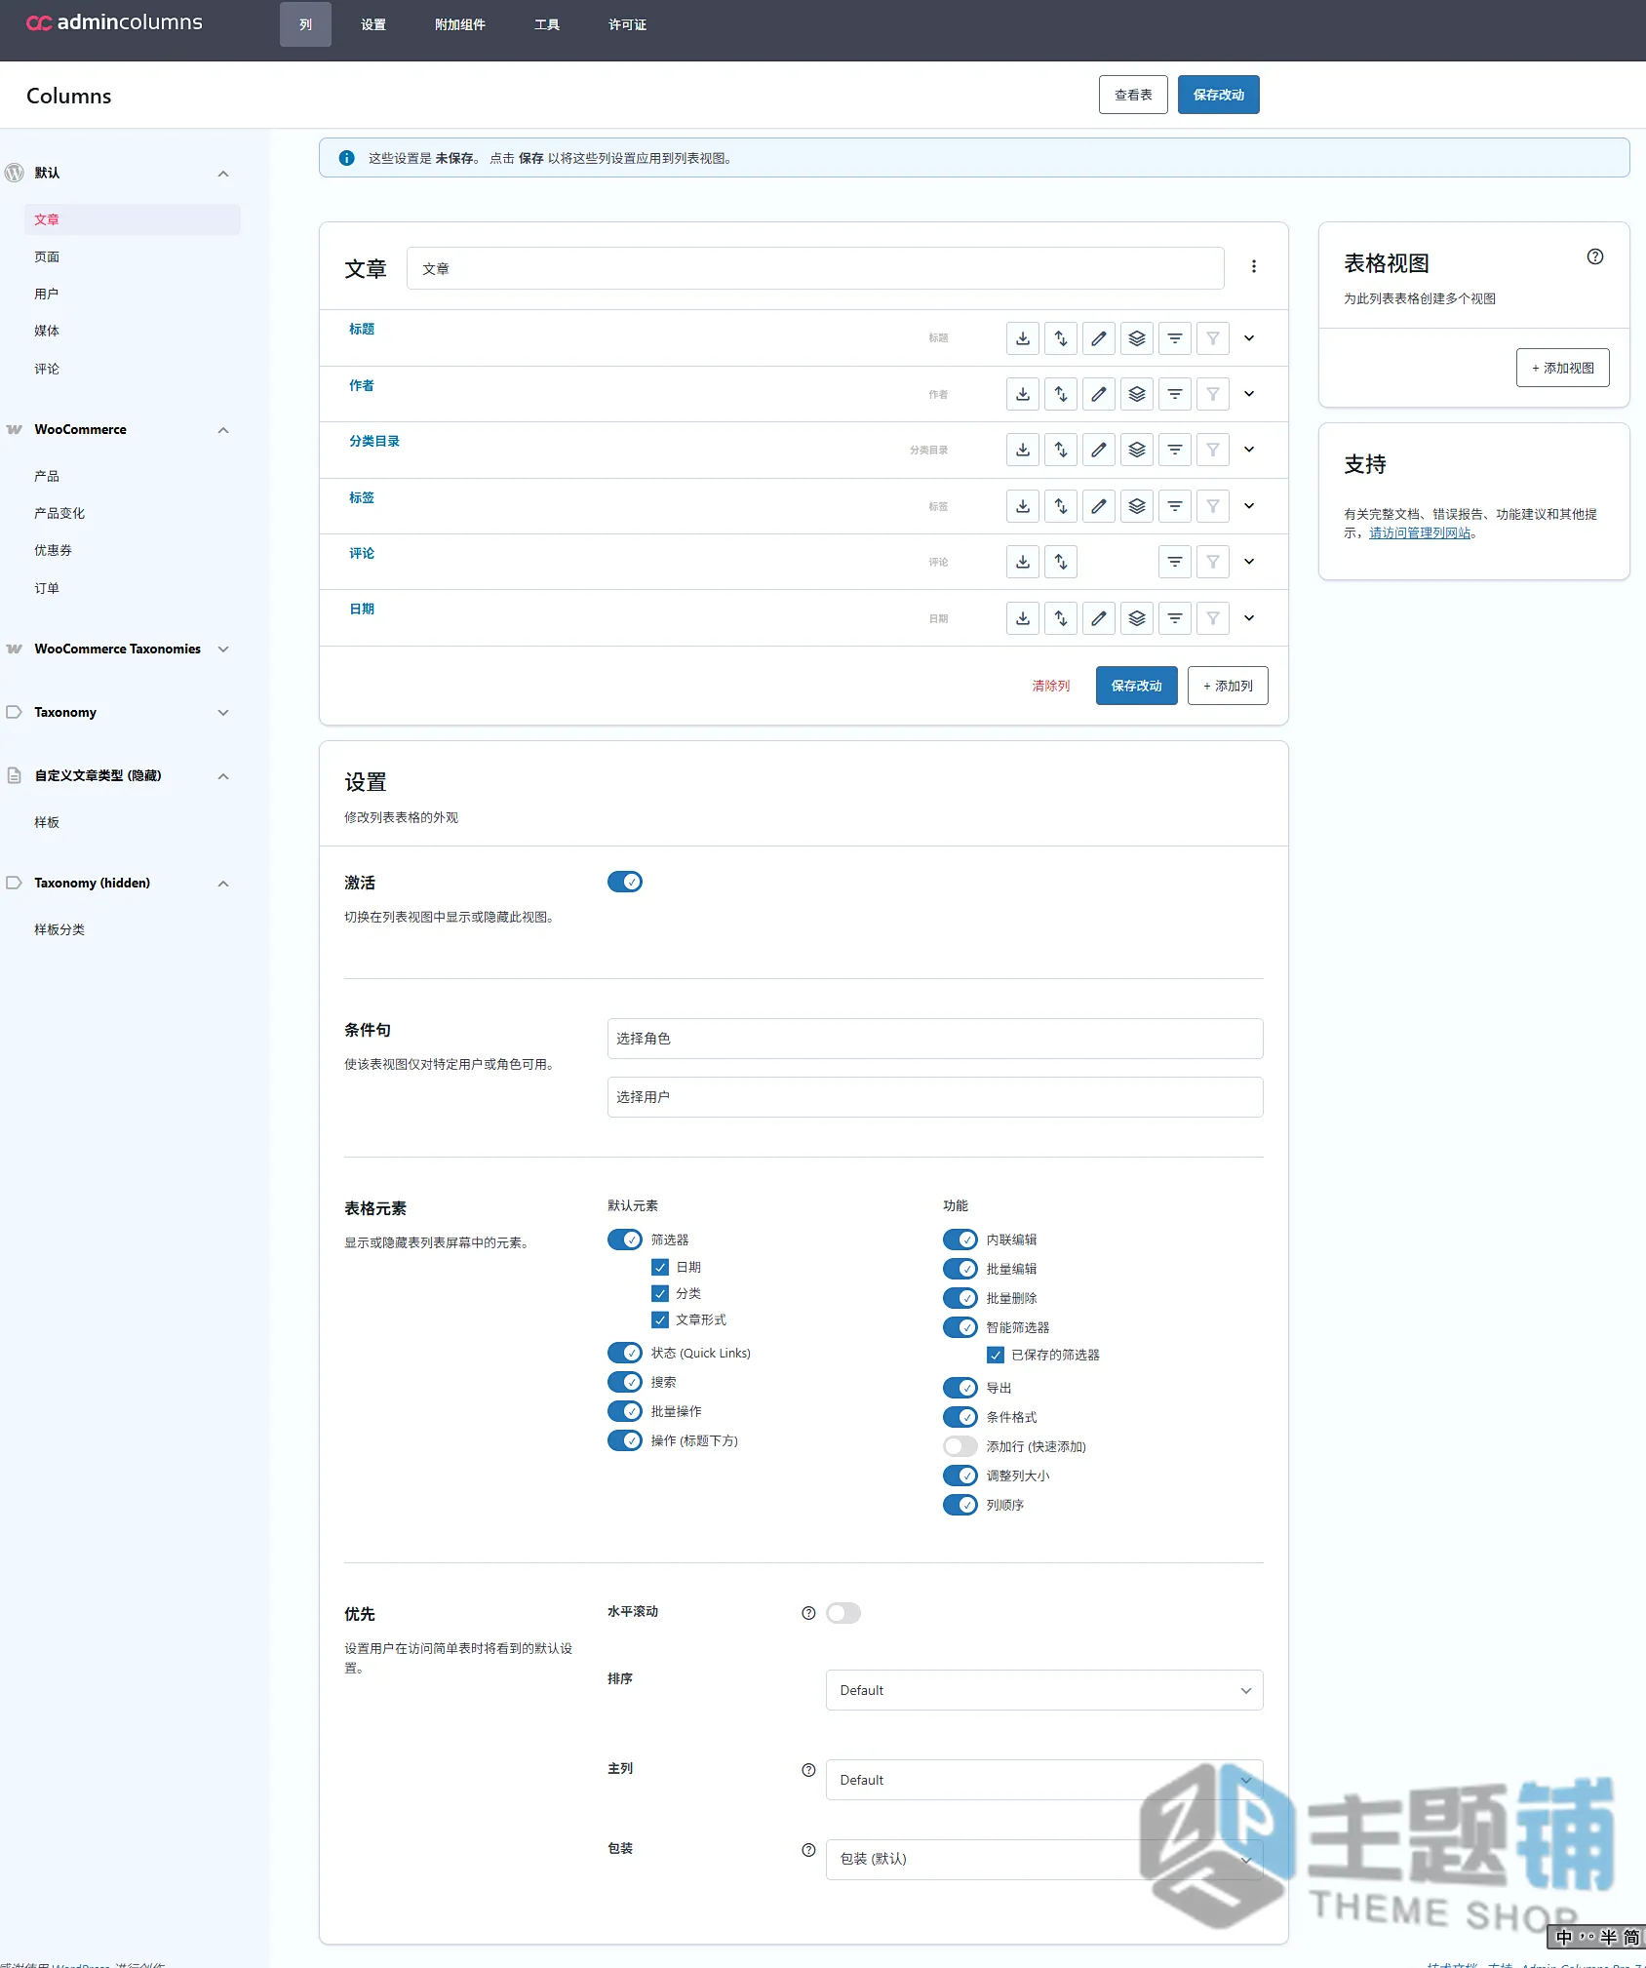Viewport: 1646px width, 1968px height.
Task: Open the three-dot menu beside 文章 title
Action: click(1254, 266)
